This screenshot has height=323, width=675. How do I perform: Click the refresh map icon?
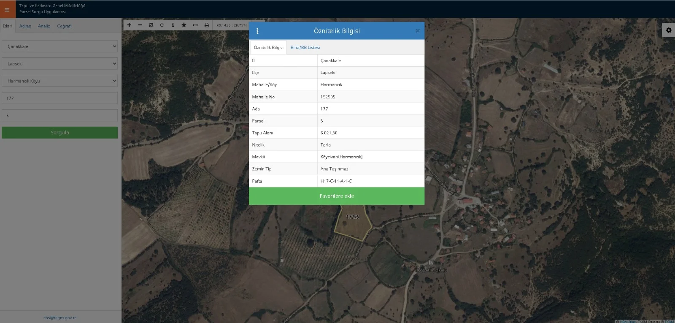[151, 25]
